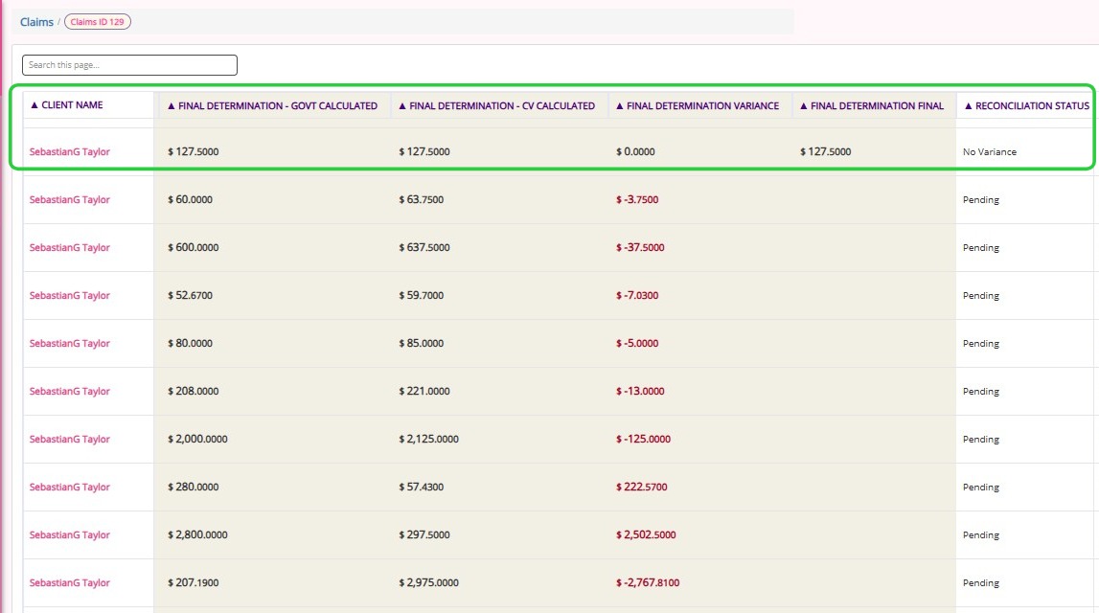Screen dimensions: 1099x613
Task: Select Pending status in the $60.0000 row
Action: (980, 200)
